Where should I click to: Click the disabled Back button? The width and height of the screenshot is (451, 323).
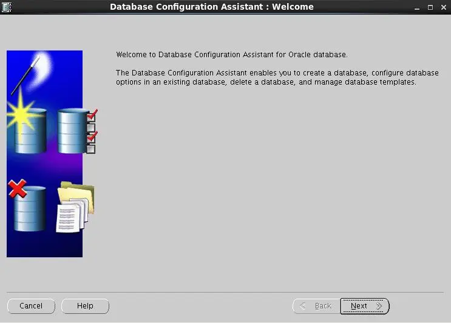pos(316,306)
